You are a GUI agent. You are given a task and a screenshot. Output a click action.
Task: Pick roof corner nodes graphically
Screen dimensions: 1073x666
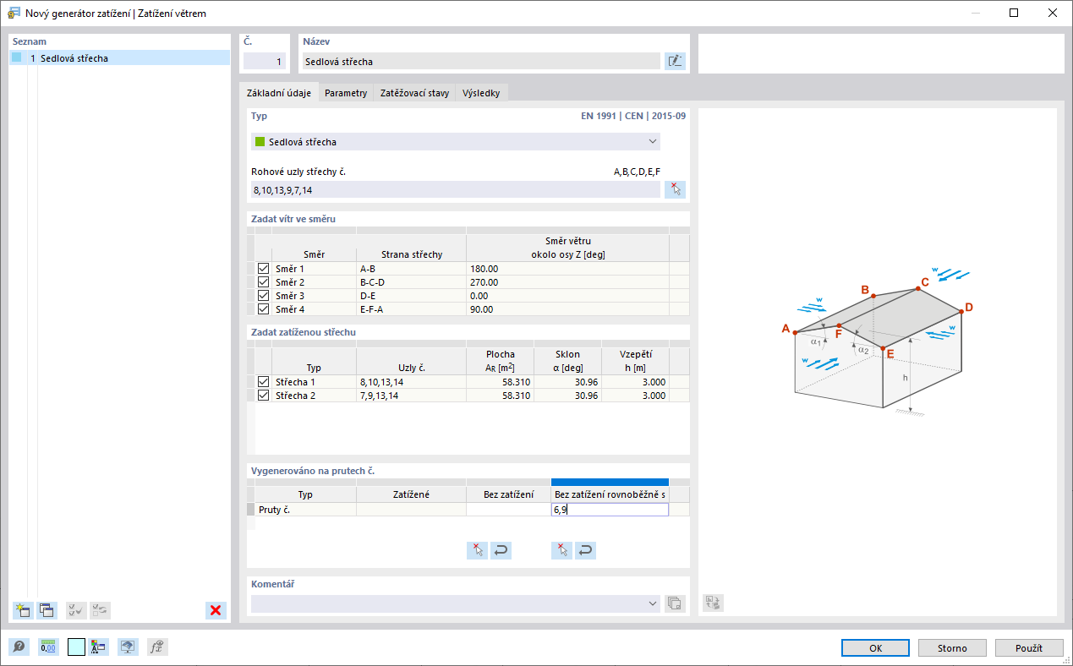click(x=675, y=189)
